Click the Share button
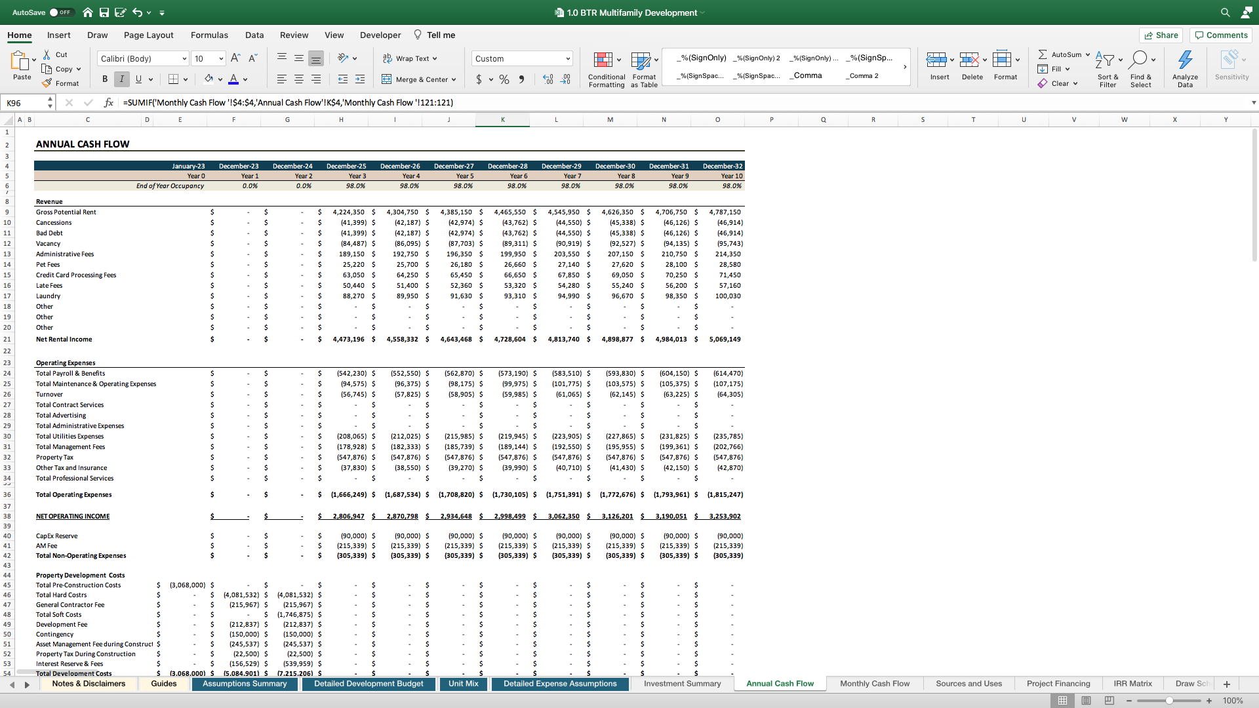Image resolution: width=1259 pixels, height=708 pixels. pyautogui.click(x=1161, y=35)
